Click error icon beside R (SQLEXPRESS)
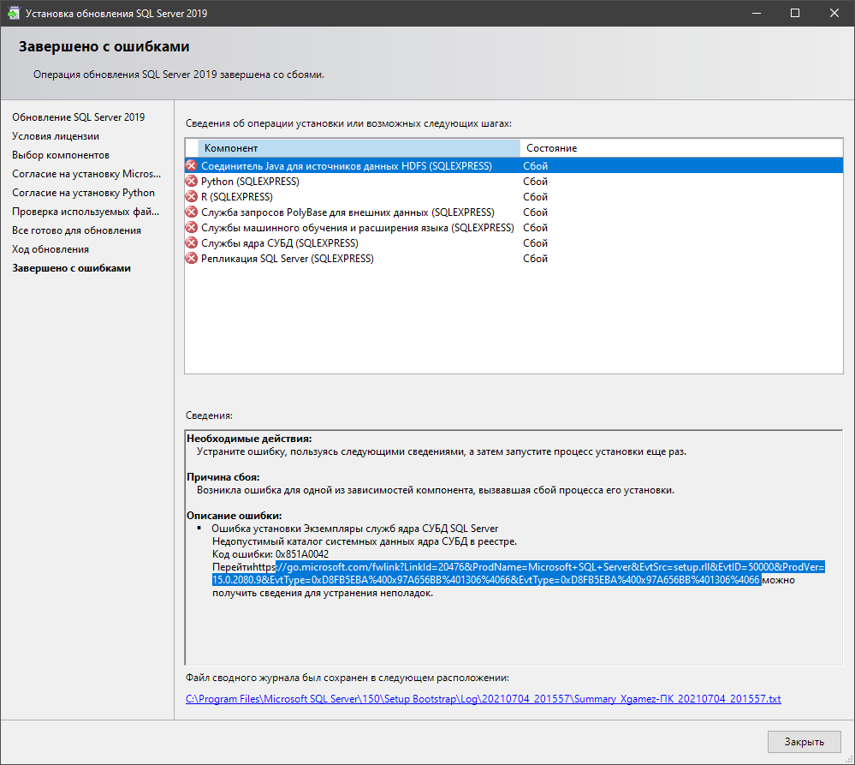 (x=192, y=196)
